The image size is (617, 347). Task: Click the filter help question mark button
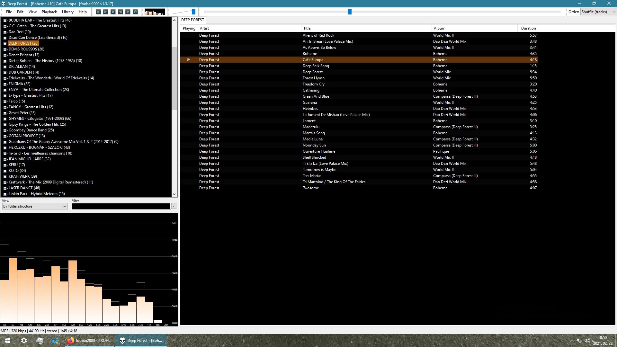click(x=174, y=206)
